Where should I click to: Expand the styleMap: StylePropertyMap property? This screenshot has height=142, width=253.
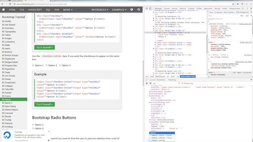tap(150, 122)
